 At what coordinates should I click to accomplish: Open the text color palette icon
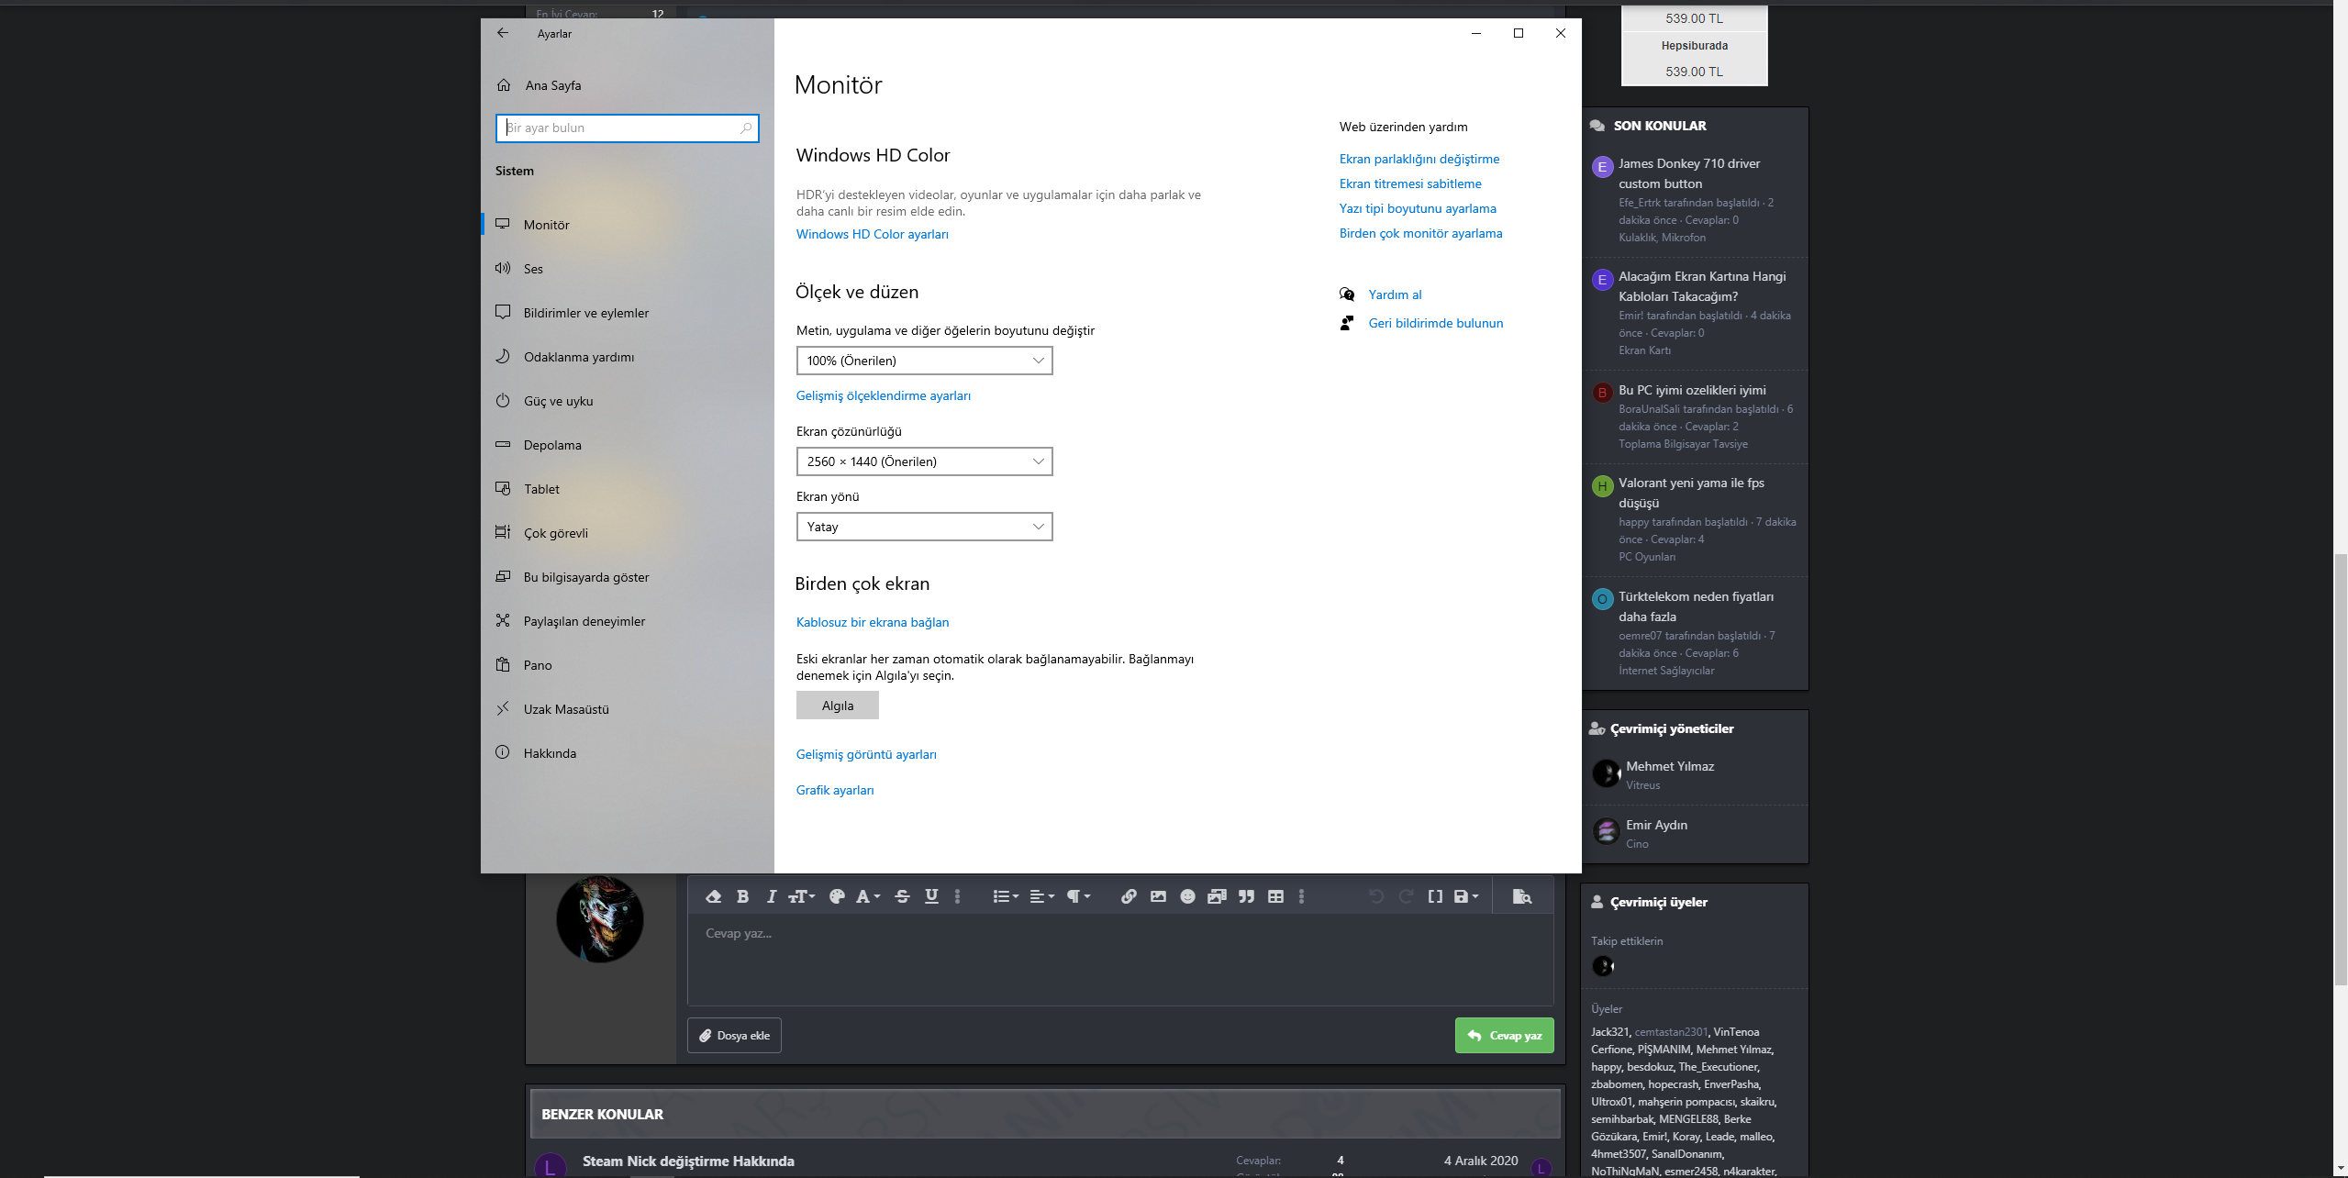837,896
